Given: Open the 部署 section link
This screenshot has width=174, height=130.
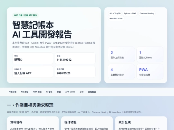Looking at the screenshot, I should click(x=59, y=92).
